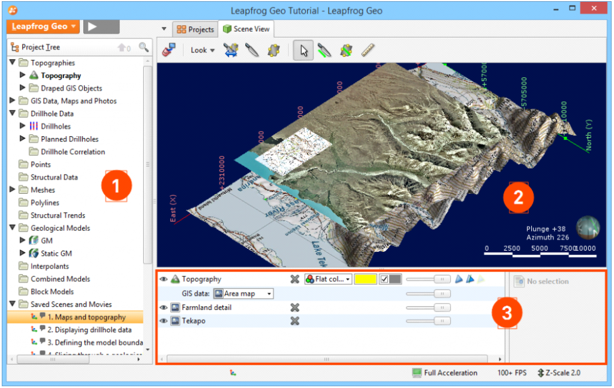Open the Look dropdown menu
Image resolution: width=614 pixels, height=388 pixels.
click(203, 50)
